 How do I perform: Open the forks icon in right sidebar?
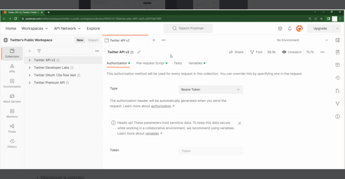point(338,103)
